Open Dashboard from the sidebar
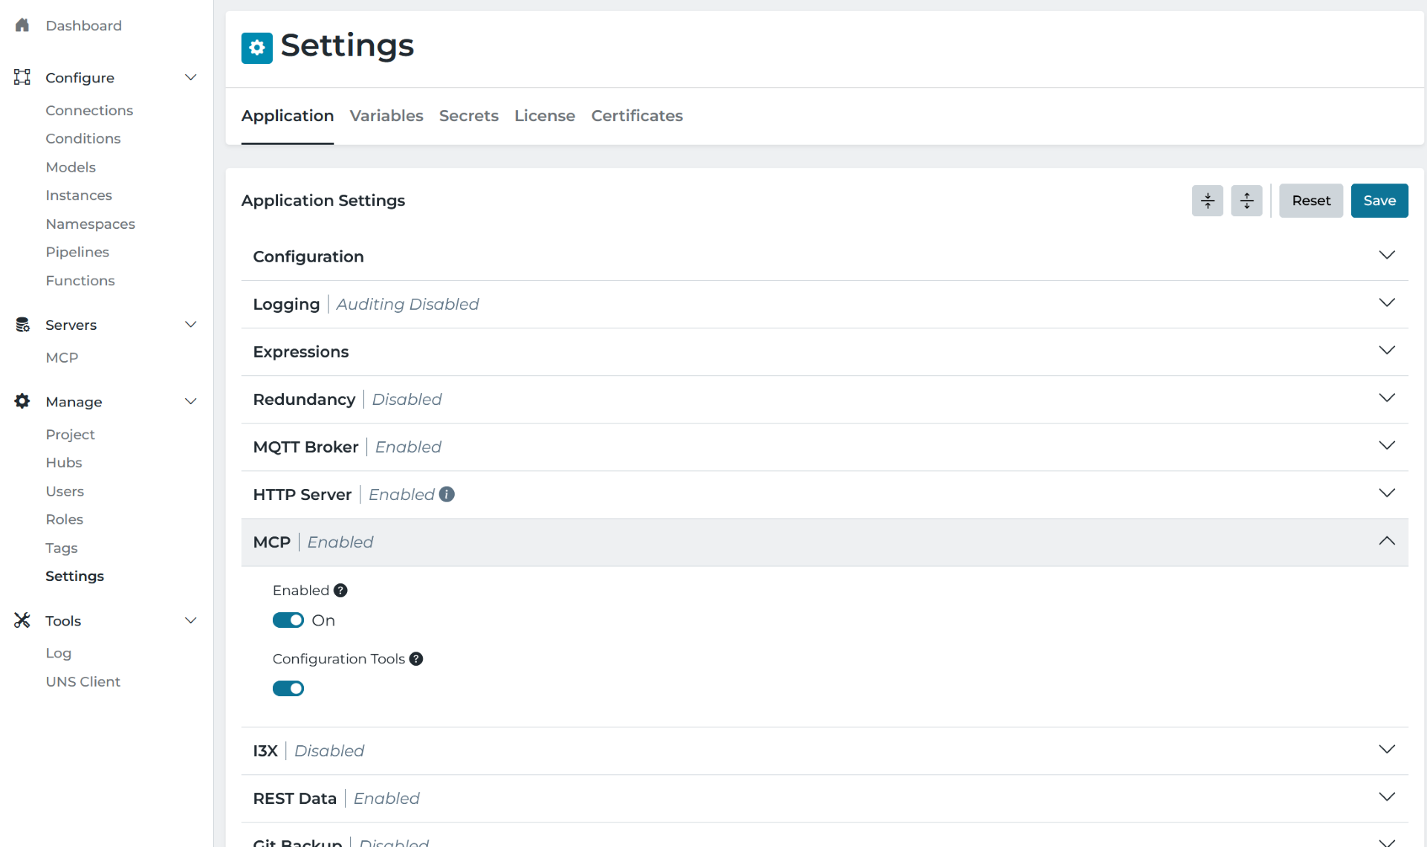 [x=84, y=25]
